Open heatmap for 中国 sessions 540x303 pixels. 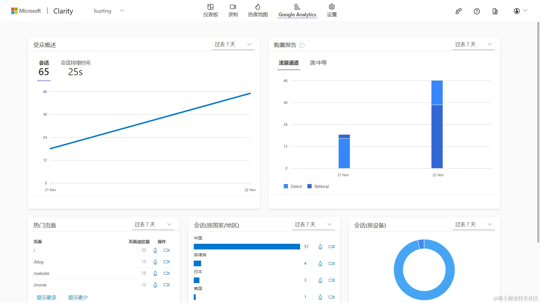tap(320, 247)
